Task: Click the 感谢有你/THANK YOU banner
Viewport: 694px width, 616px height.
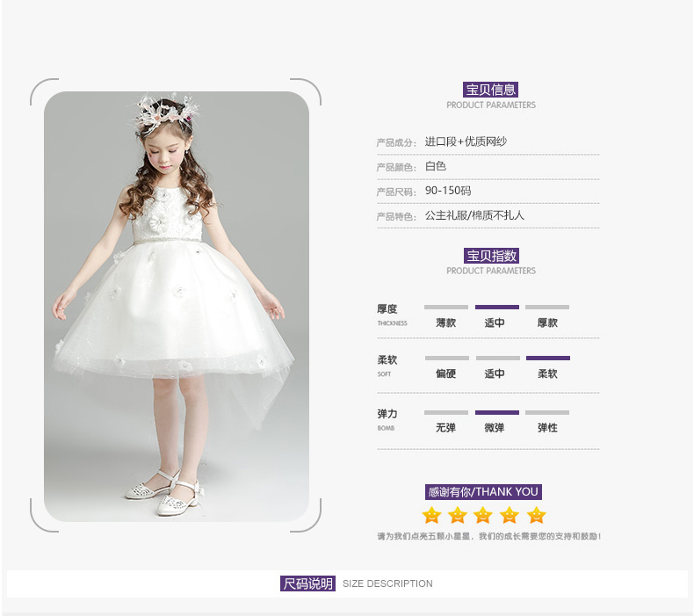Action: pos(483,492)
